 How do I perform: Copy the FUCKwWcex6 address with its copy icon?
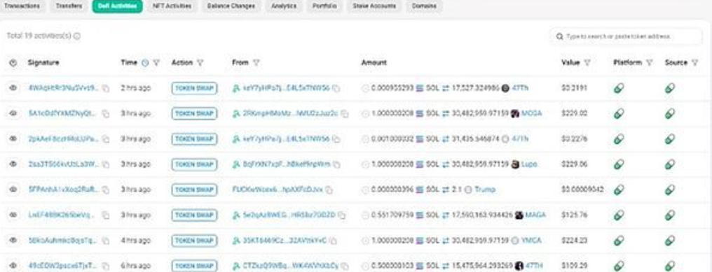[329, 190]
